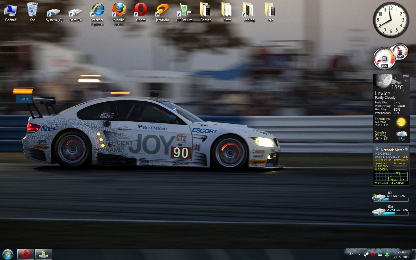Click the blue monitor tray icon
Viewport: 416px width, 260px height.
[380, 254]
